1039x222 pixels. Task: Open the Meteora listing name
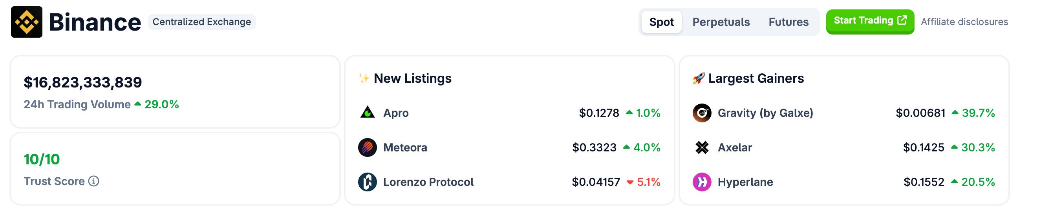[405, 148]
